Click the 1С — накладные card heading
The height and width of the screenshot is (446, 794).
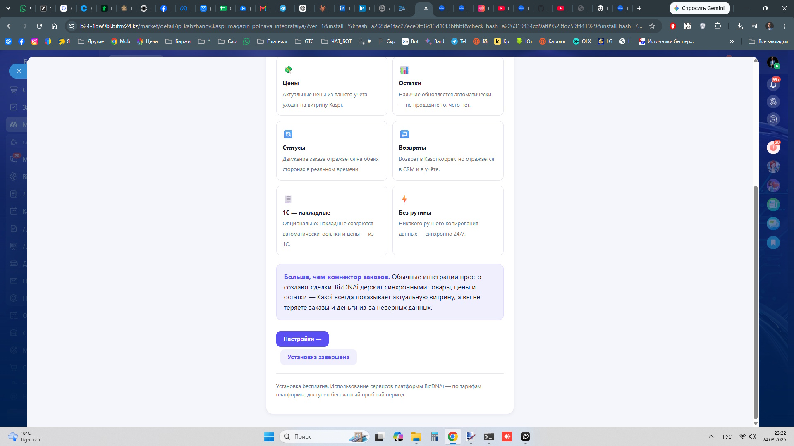pos(306,213)
